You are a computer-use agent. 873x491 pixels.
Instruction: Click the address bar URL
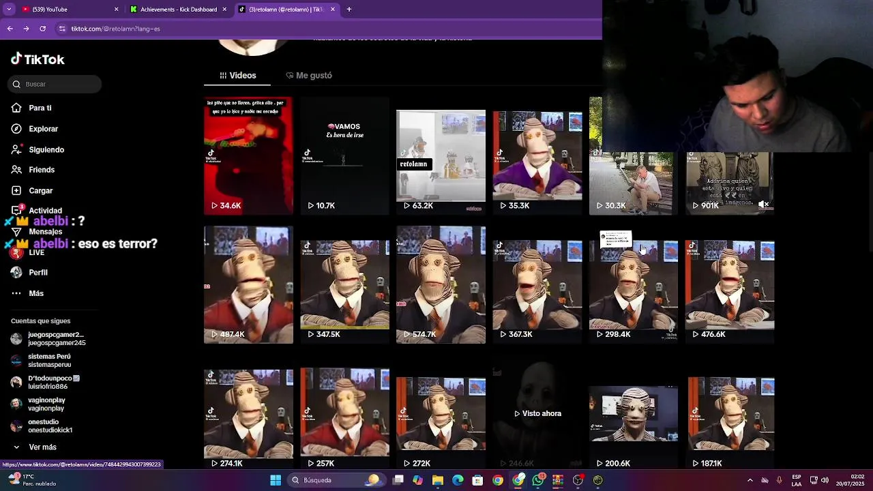pyautogui.click(x=115, y=29)
